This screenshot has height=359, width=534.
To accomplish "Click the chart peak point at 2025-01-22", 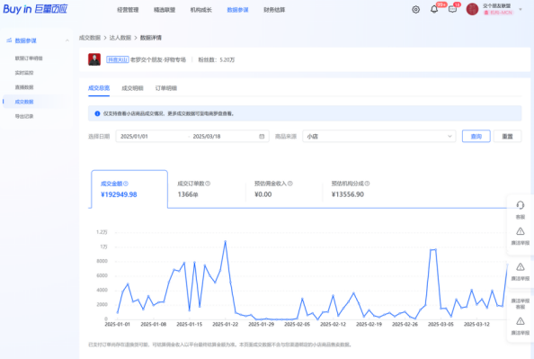I will (225, 241).
